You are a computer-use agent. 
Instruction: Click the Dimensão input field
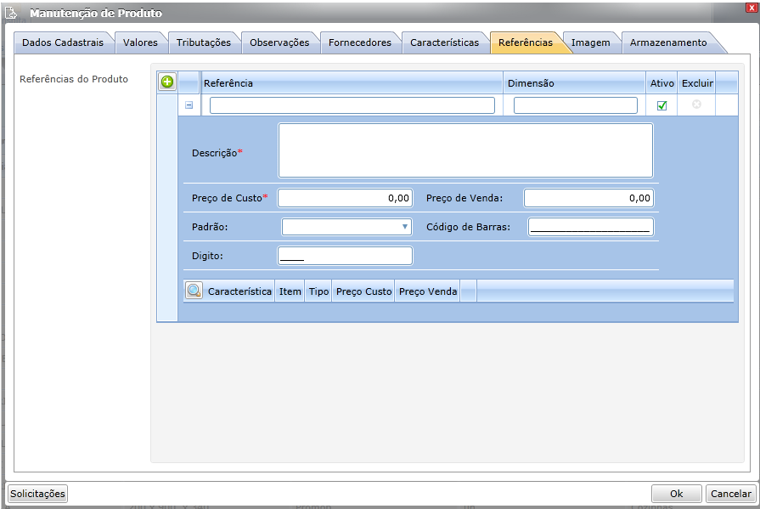[x=576, y=105]
